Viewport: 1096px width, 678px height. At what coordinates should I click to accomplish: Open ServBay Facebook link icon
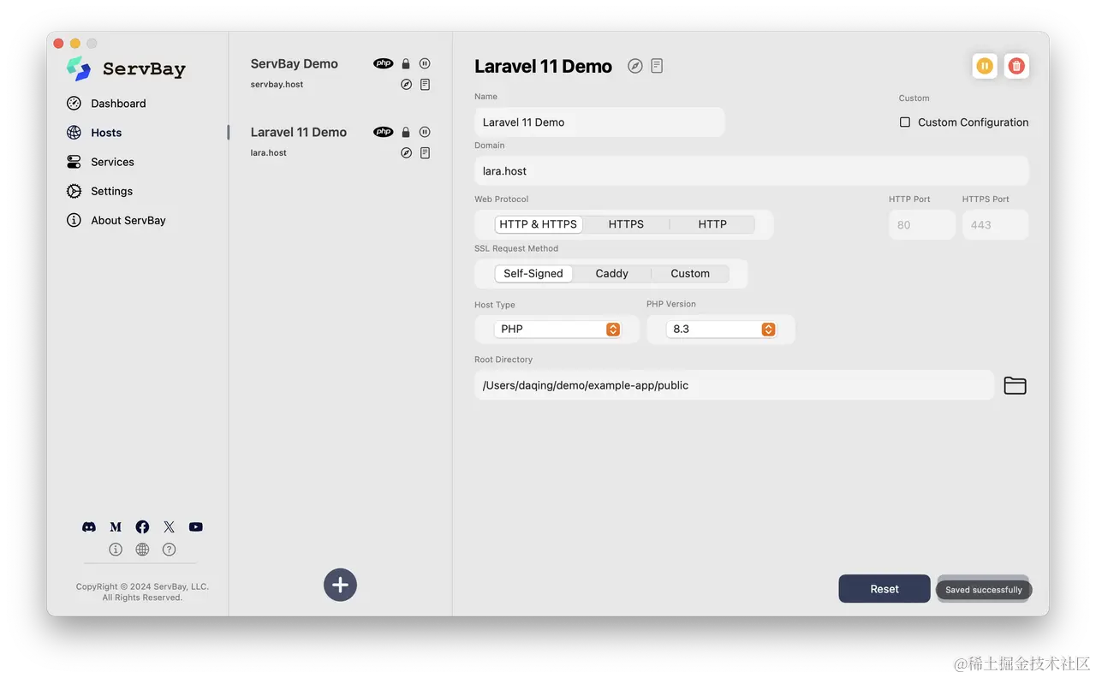[142, 527]
